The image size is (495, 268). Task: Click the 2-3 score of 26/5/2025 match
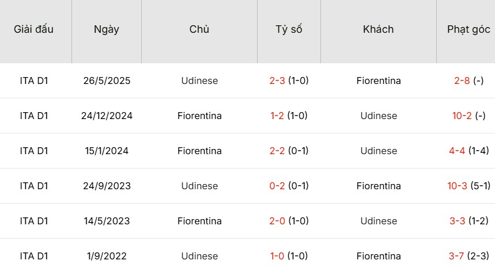[278, 81]
